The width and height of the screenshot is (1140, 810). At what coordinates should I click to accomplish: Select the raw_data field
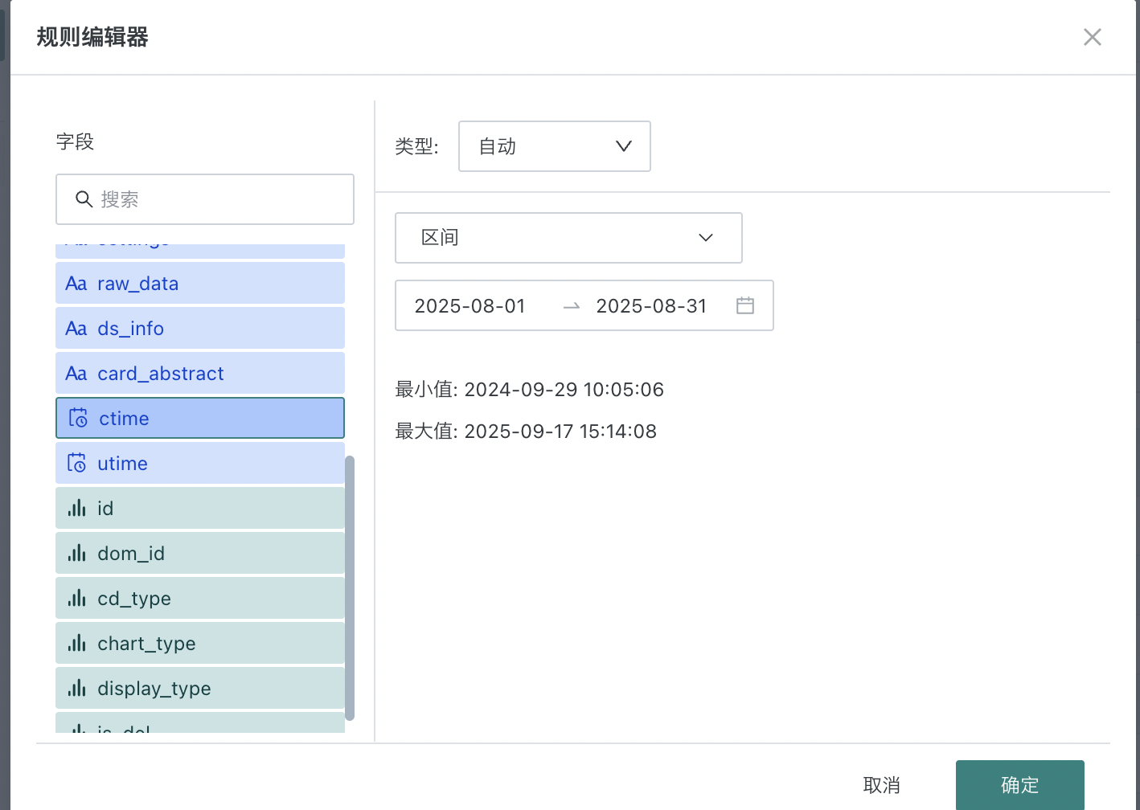click(200, 283)
